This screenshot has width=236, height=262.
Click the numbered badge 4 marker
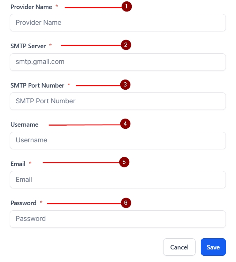(x=125, y=124)
